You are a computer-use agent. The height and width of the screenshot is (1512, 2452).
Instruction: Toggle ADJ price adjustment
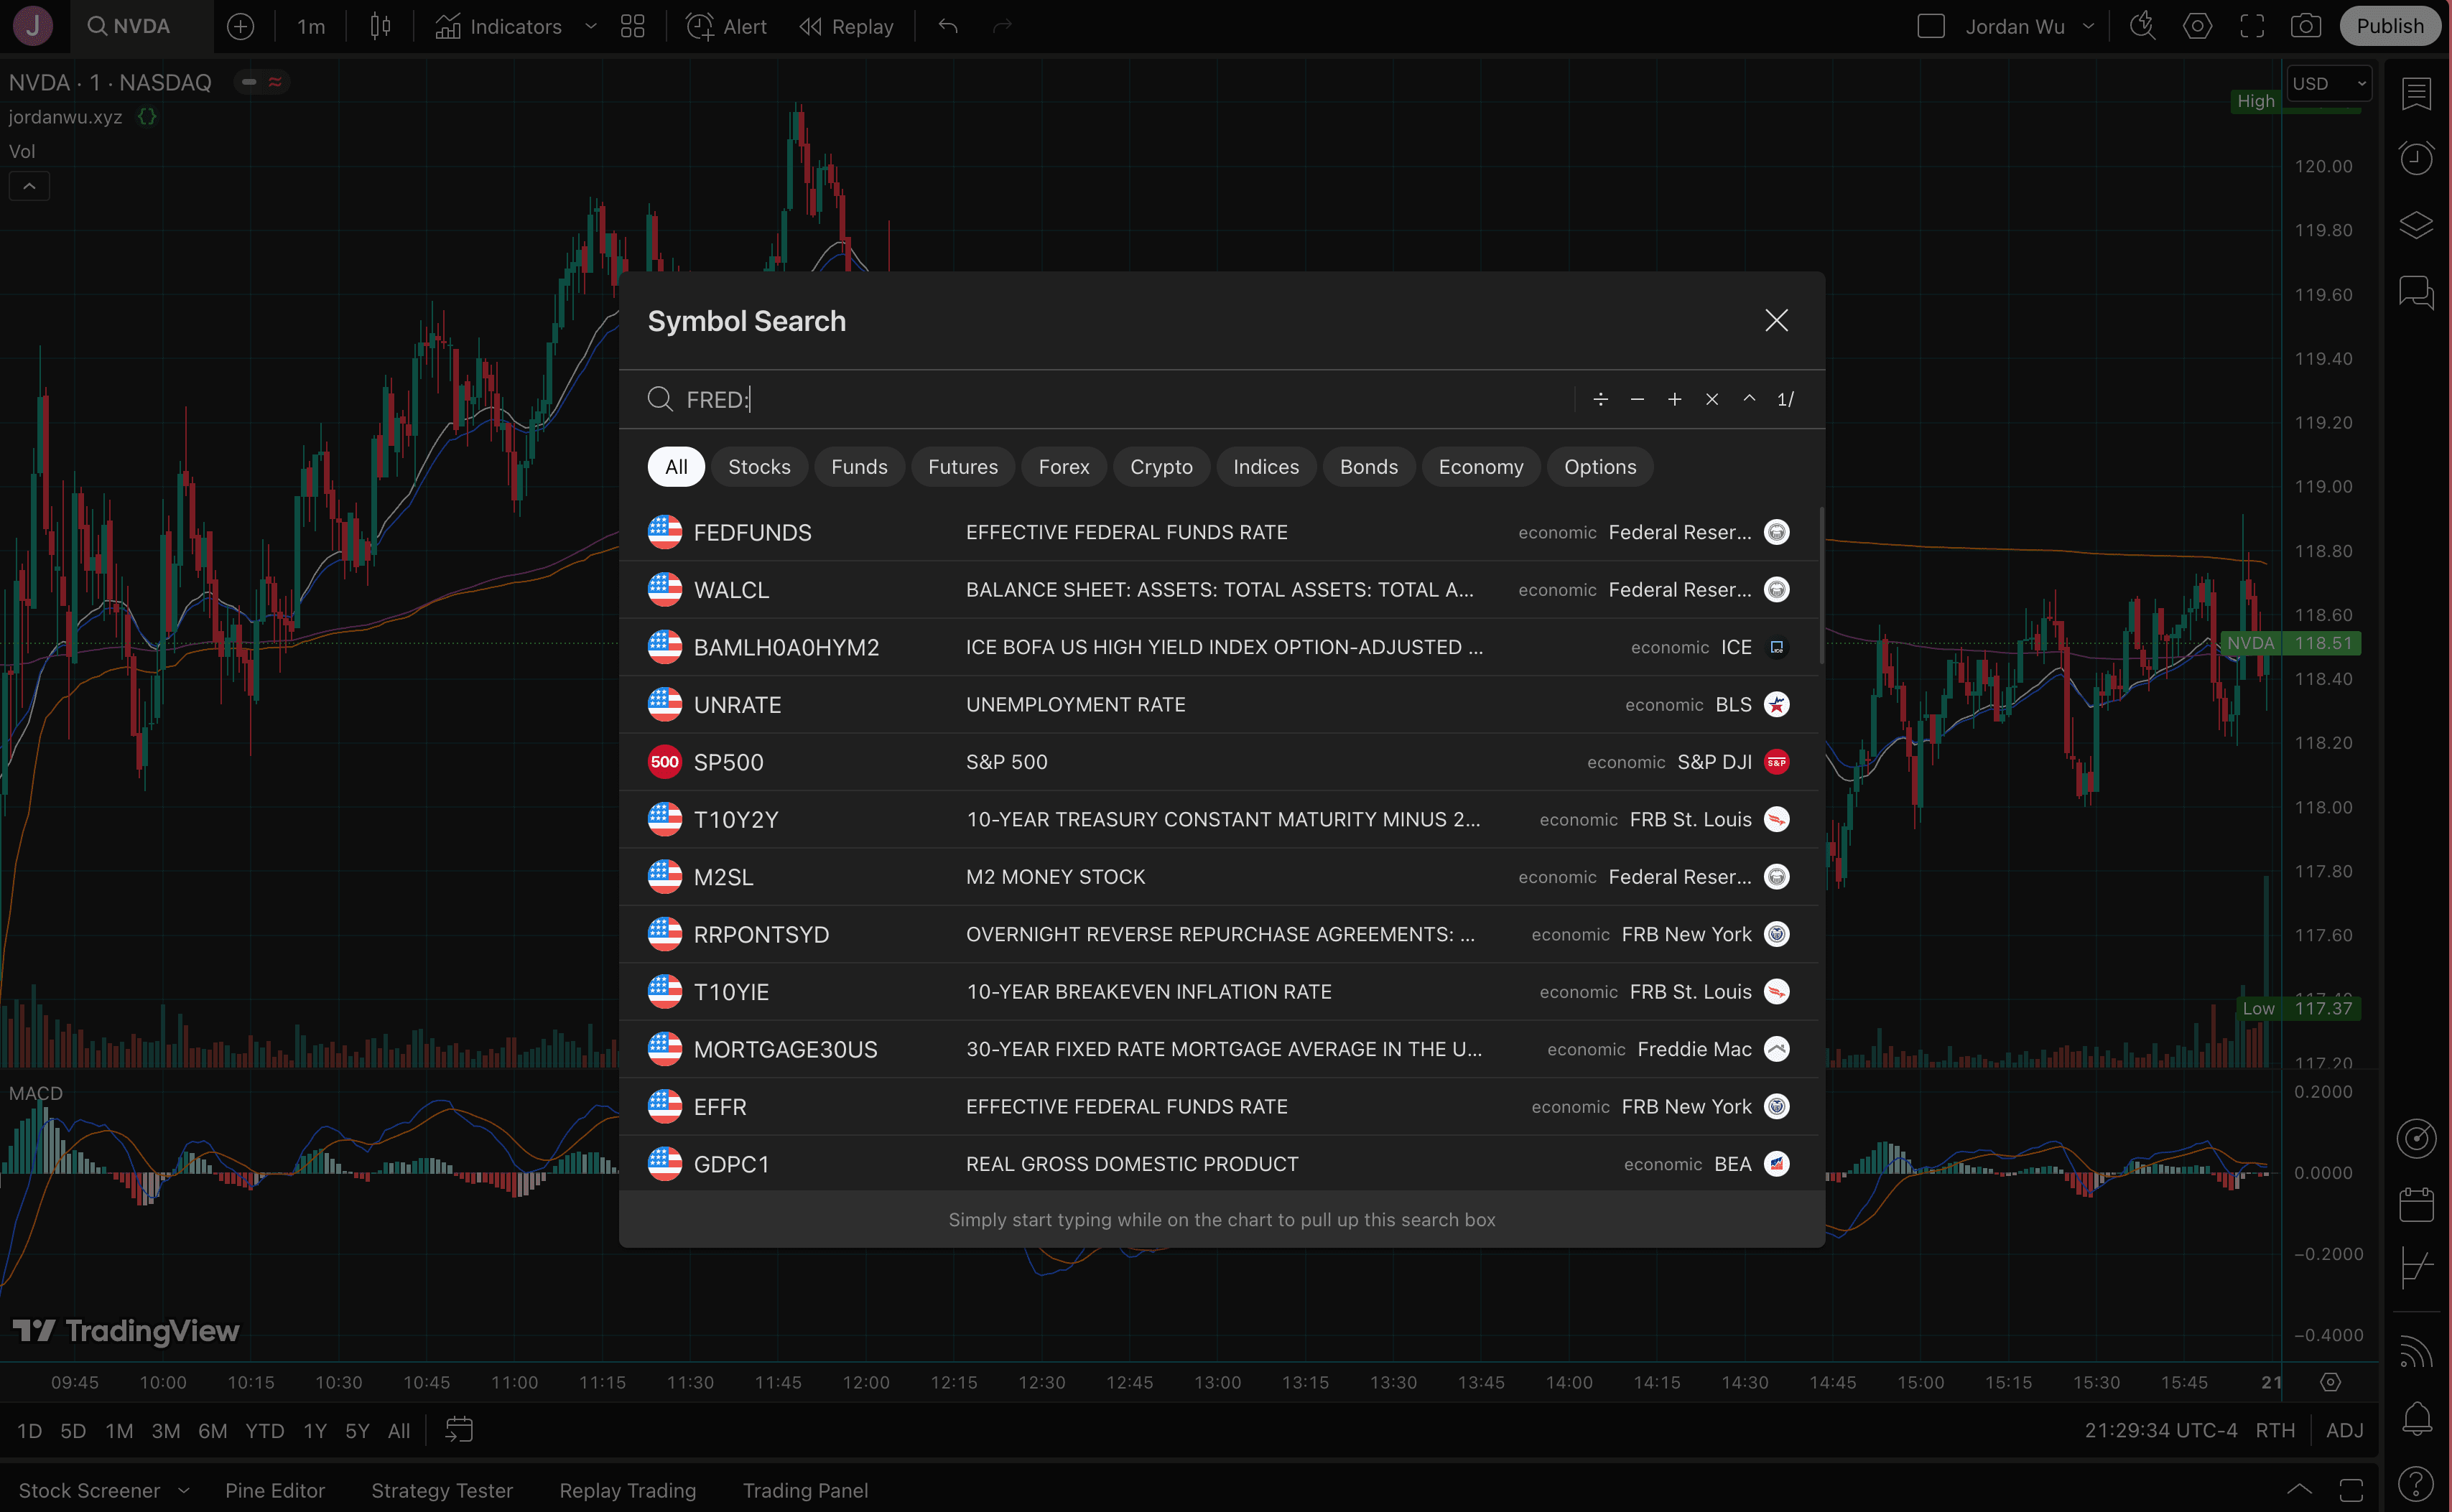tap(2344, 1430)
